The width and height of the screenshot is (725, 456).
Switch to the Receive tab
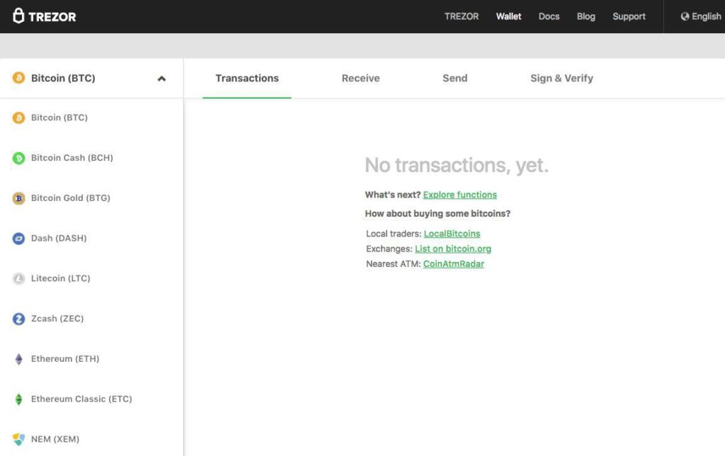pyautogui.click(x=360, y=78)
